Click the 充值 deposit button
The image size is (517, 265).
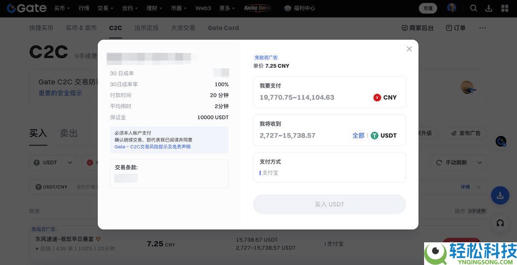[x=428, y=8]
